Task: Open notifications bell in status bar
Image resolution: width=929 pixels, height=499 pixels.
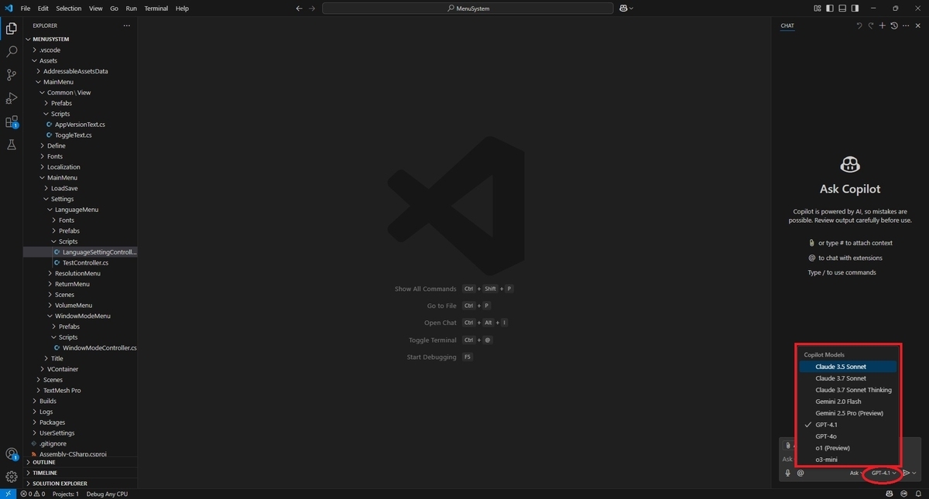Action: point(917,494)
